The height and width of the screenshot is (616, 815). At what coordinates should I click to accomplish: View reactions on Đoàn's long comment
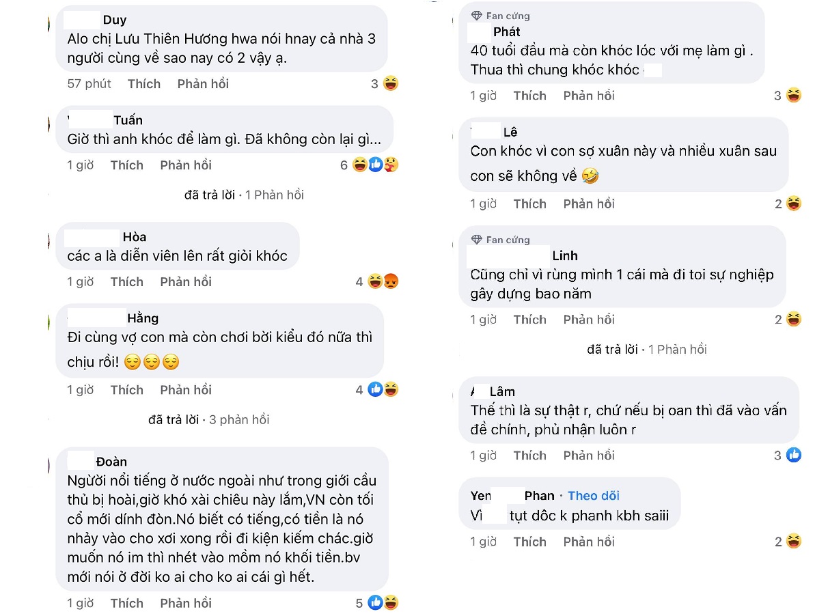[383, 603]
